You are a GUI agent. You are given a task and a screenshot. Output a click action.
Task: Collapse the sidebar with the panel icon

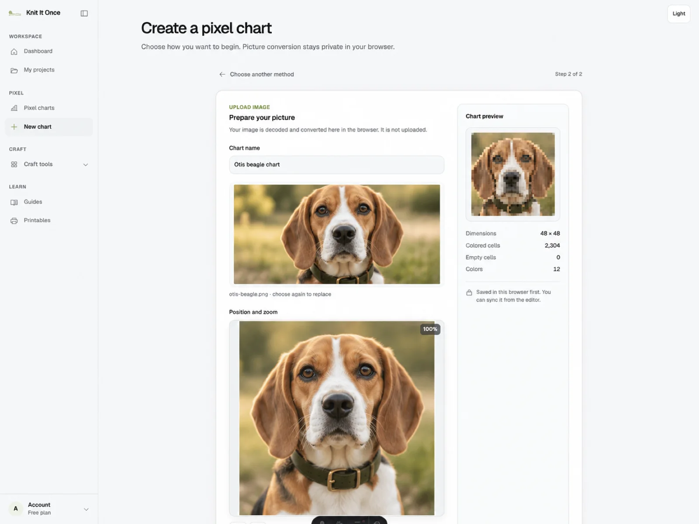[x=84, y=14]
